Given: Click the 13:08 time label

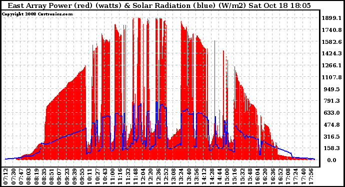Looking at the screenshot, I should pos(173,176).
